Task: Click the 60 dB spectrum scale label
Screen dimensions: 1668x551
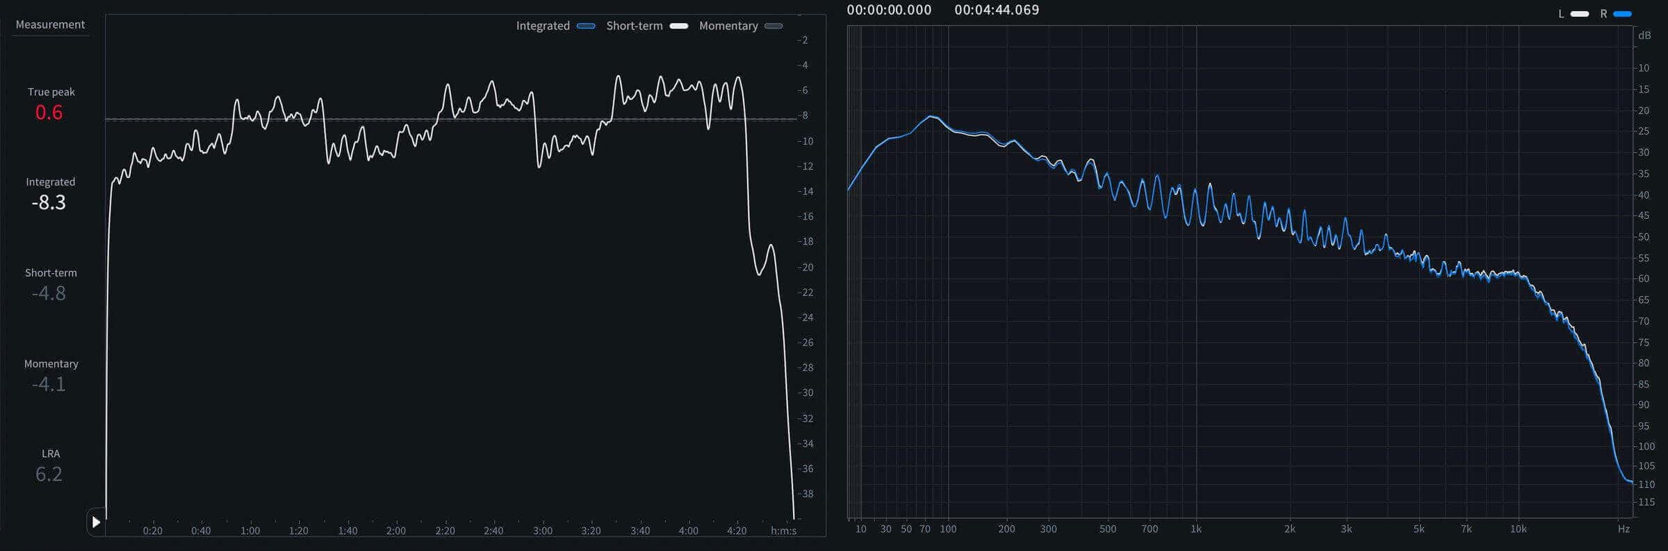Action: [x=1644, y=279]
